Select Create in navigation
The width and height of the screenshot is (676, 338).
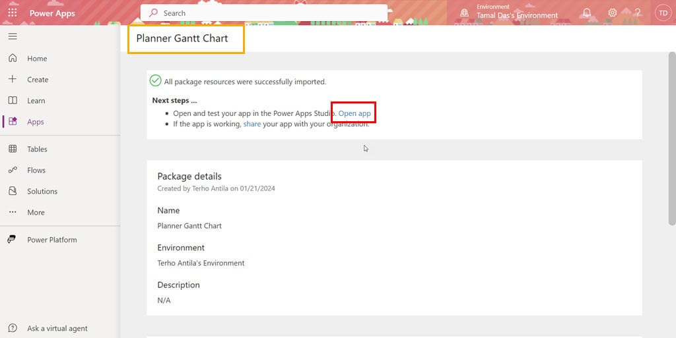38,80
